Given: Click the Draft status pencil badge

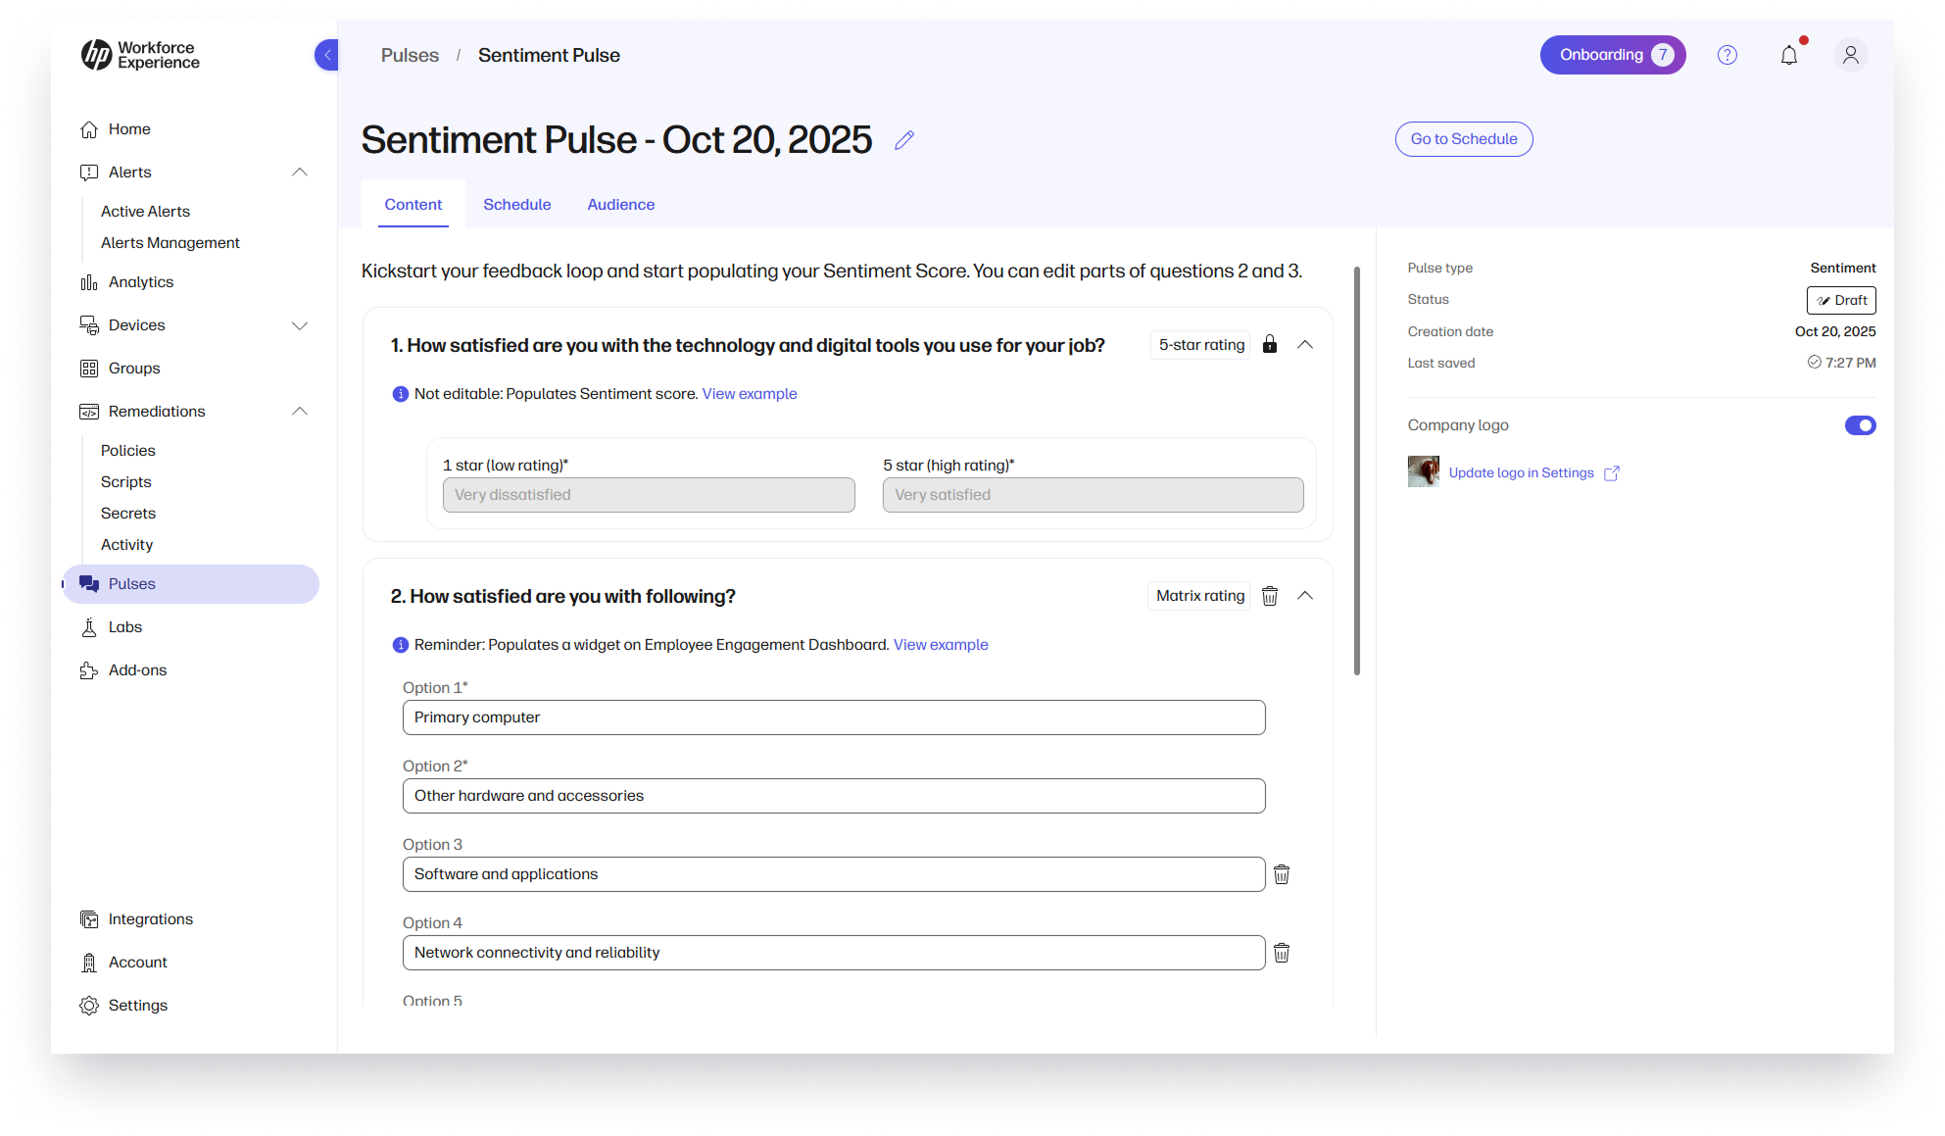Looking at the screenshot, I should click(x=1841, y=300).
